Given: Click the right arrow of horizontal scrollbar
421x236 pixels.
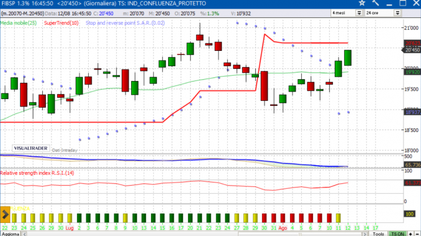Looking at the screenshot, I should 365,234.
